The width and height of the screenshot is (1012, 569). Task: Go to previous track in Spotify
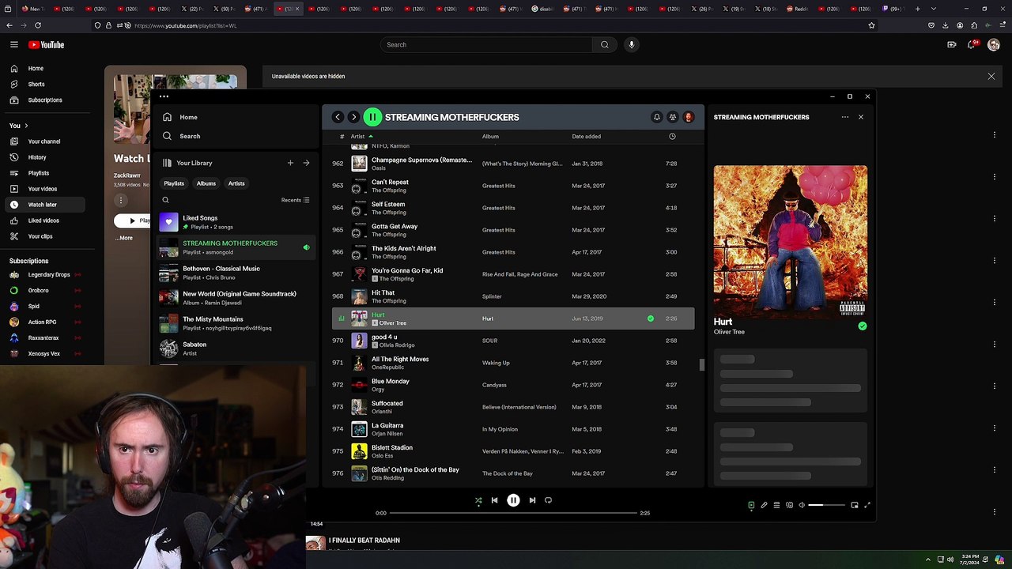tap(494, 500)
